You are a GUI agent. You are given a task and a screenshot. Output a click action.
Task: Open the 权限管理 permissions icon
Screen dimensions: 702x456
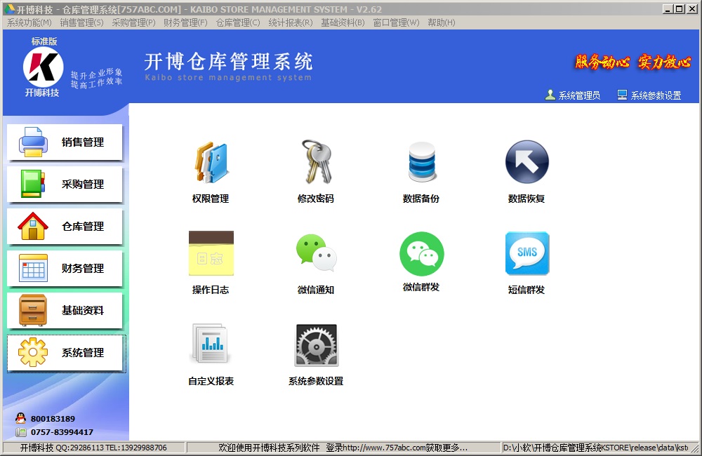coord(211,163)
